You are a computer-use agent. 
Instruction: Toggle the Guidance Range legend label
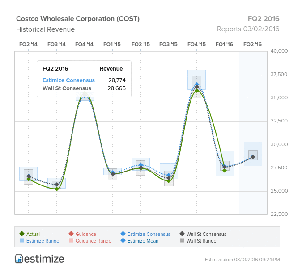[x=93, y=241]
